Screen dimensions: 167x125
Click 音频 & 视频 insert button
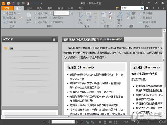[x=148, y=22]
